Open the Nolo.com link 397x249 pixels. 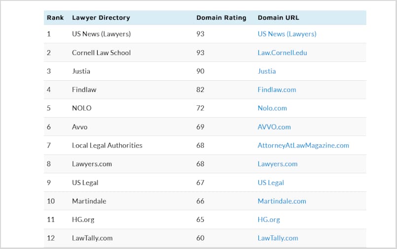coord(272,108)
